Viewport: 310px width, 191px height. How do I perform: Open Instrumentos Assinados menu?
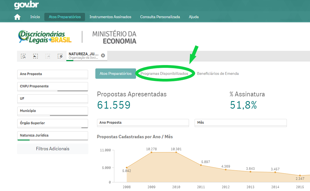click(x=110, y=17)
